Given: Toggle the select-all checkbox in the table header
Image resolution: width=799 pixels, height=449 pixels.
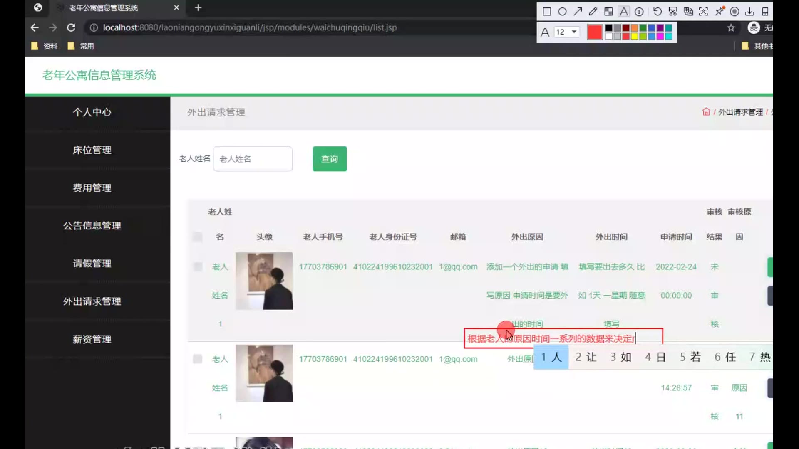Looking at the screenshot, I should pyautogui.click(x=198, y=237).
